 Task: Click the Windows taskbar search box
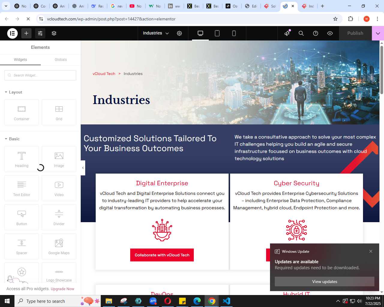(x=57, y=301)
